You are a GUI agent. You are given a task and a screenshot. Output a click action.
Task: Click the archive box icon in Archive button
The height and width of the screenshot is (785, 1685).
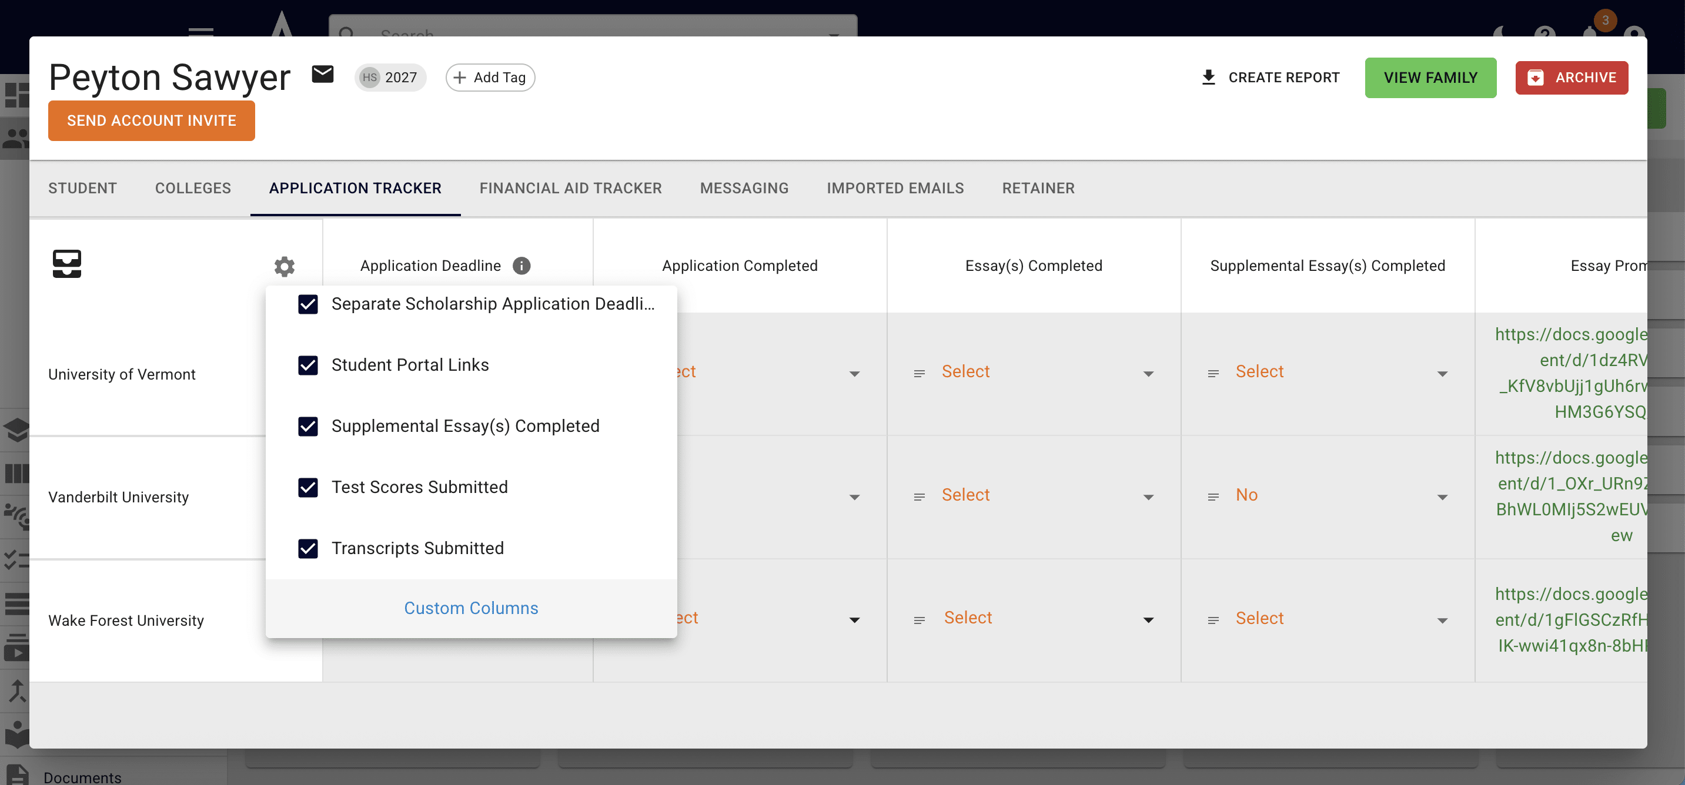tap(1535, 77)
